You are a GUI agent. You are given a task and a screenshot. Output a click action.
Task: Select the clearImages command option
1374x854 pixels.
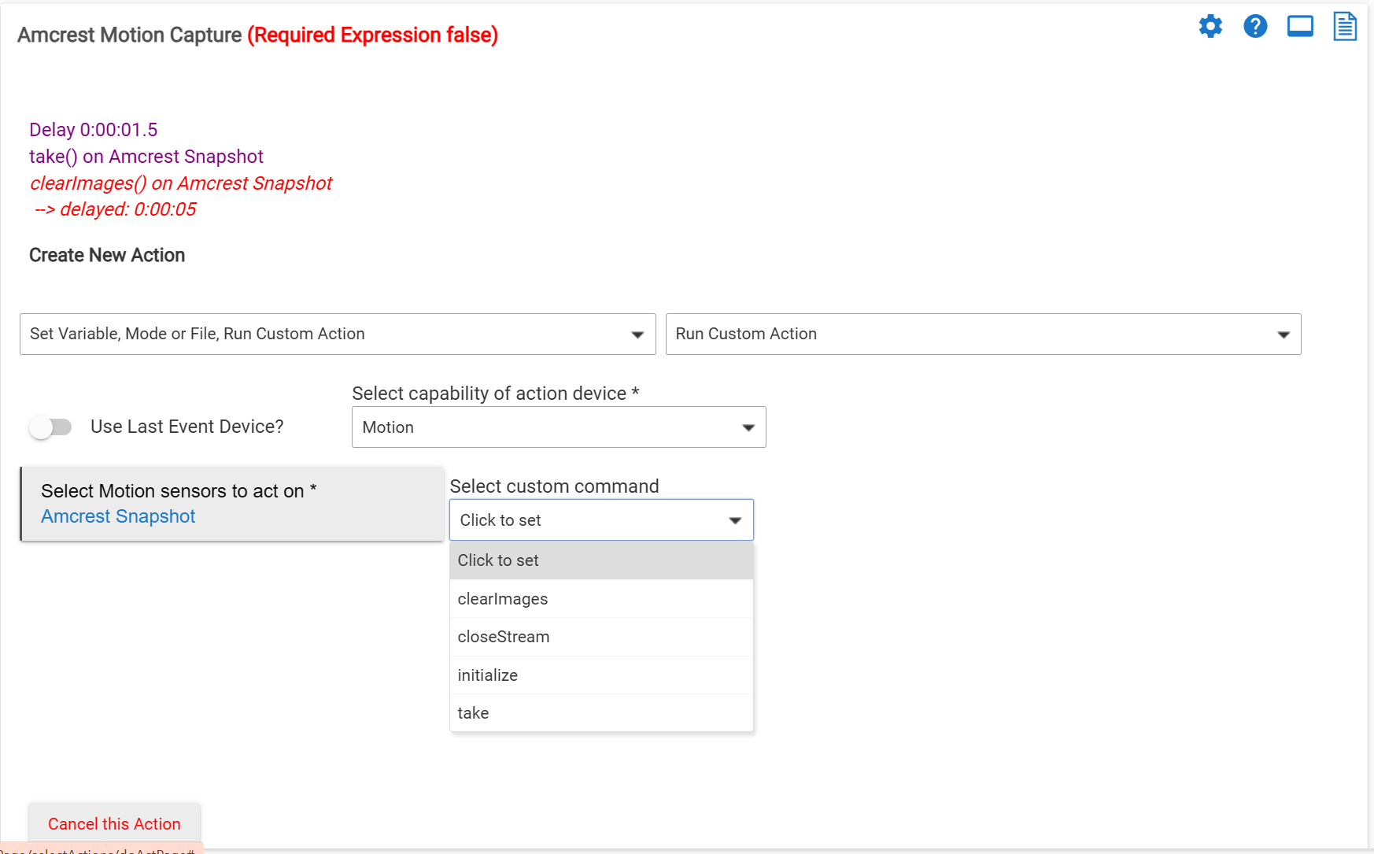(x=601, y=599)
